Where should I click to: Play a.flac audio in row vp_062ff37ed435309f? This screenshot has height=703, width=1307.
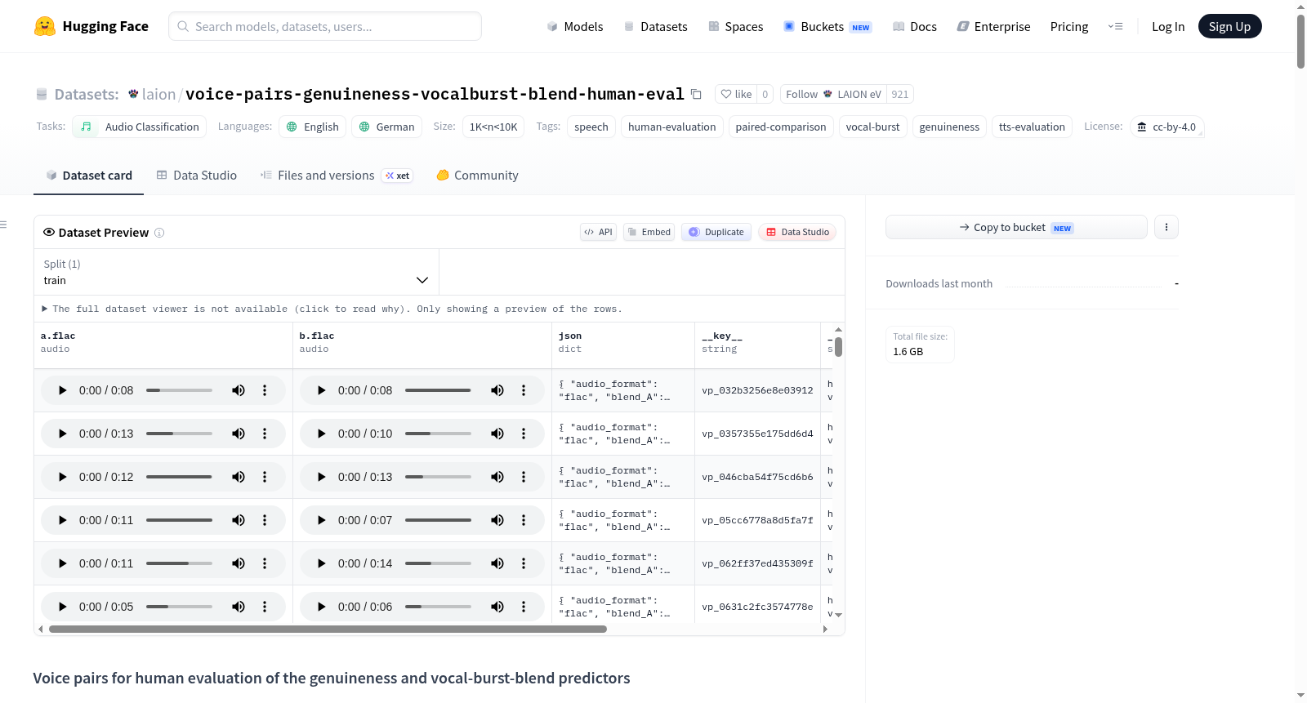point(62,563)
